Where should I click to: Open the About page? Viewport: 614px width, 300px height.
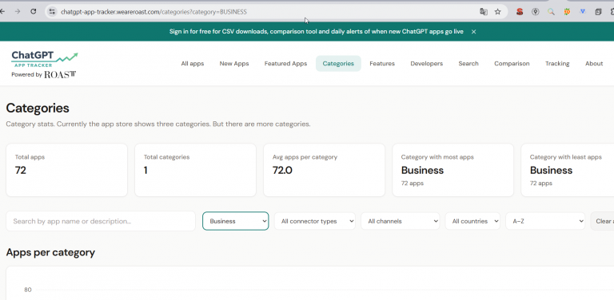[594, 64]
